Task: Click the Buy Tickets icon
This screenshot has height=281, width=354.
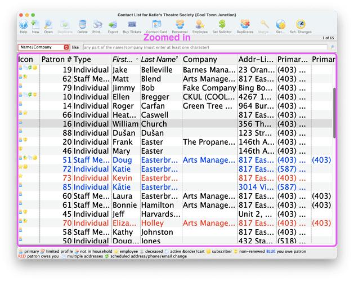Action: [x=132, y=24]
